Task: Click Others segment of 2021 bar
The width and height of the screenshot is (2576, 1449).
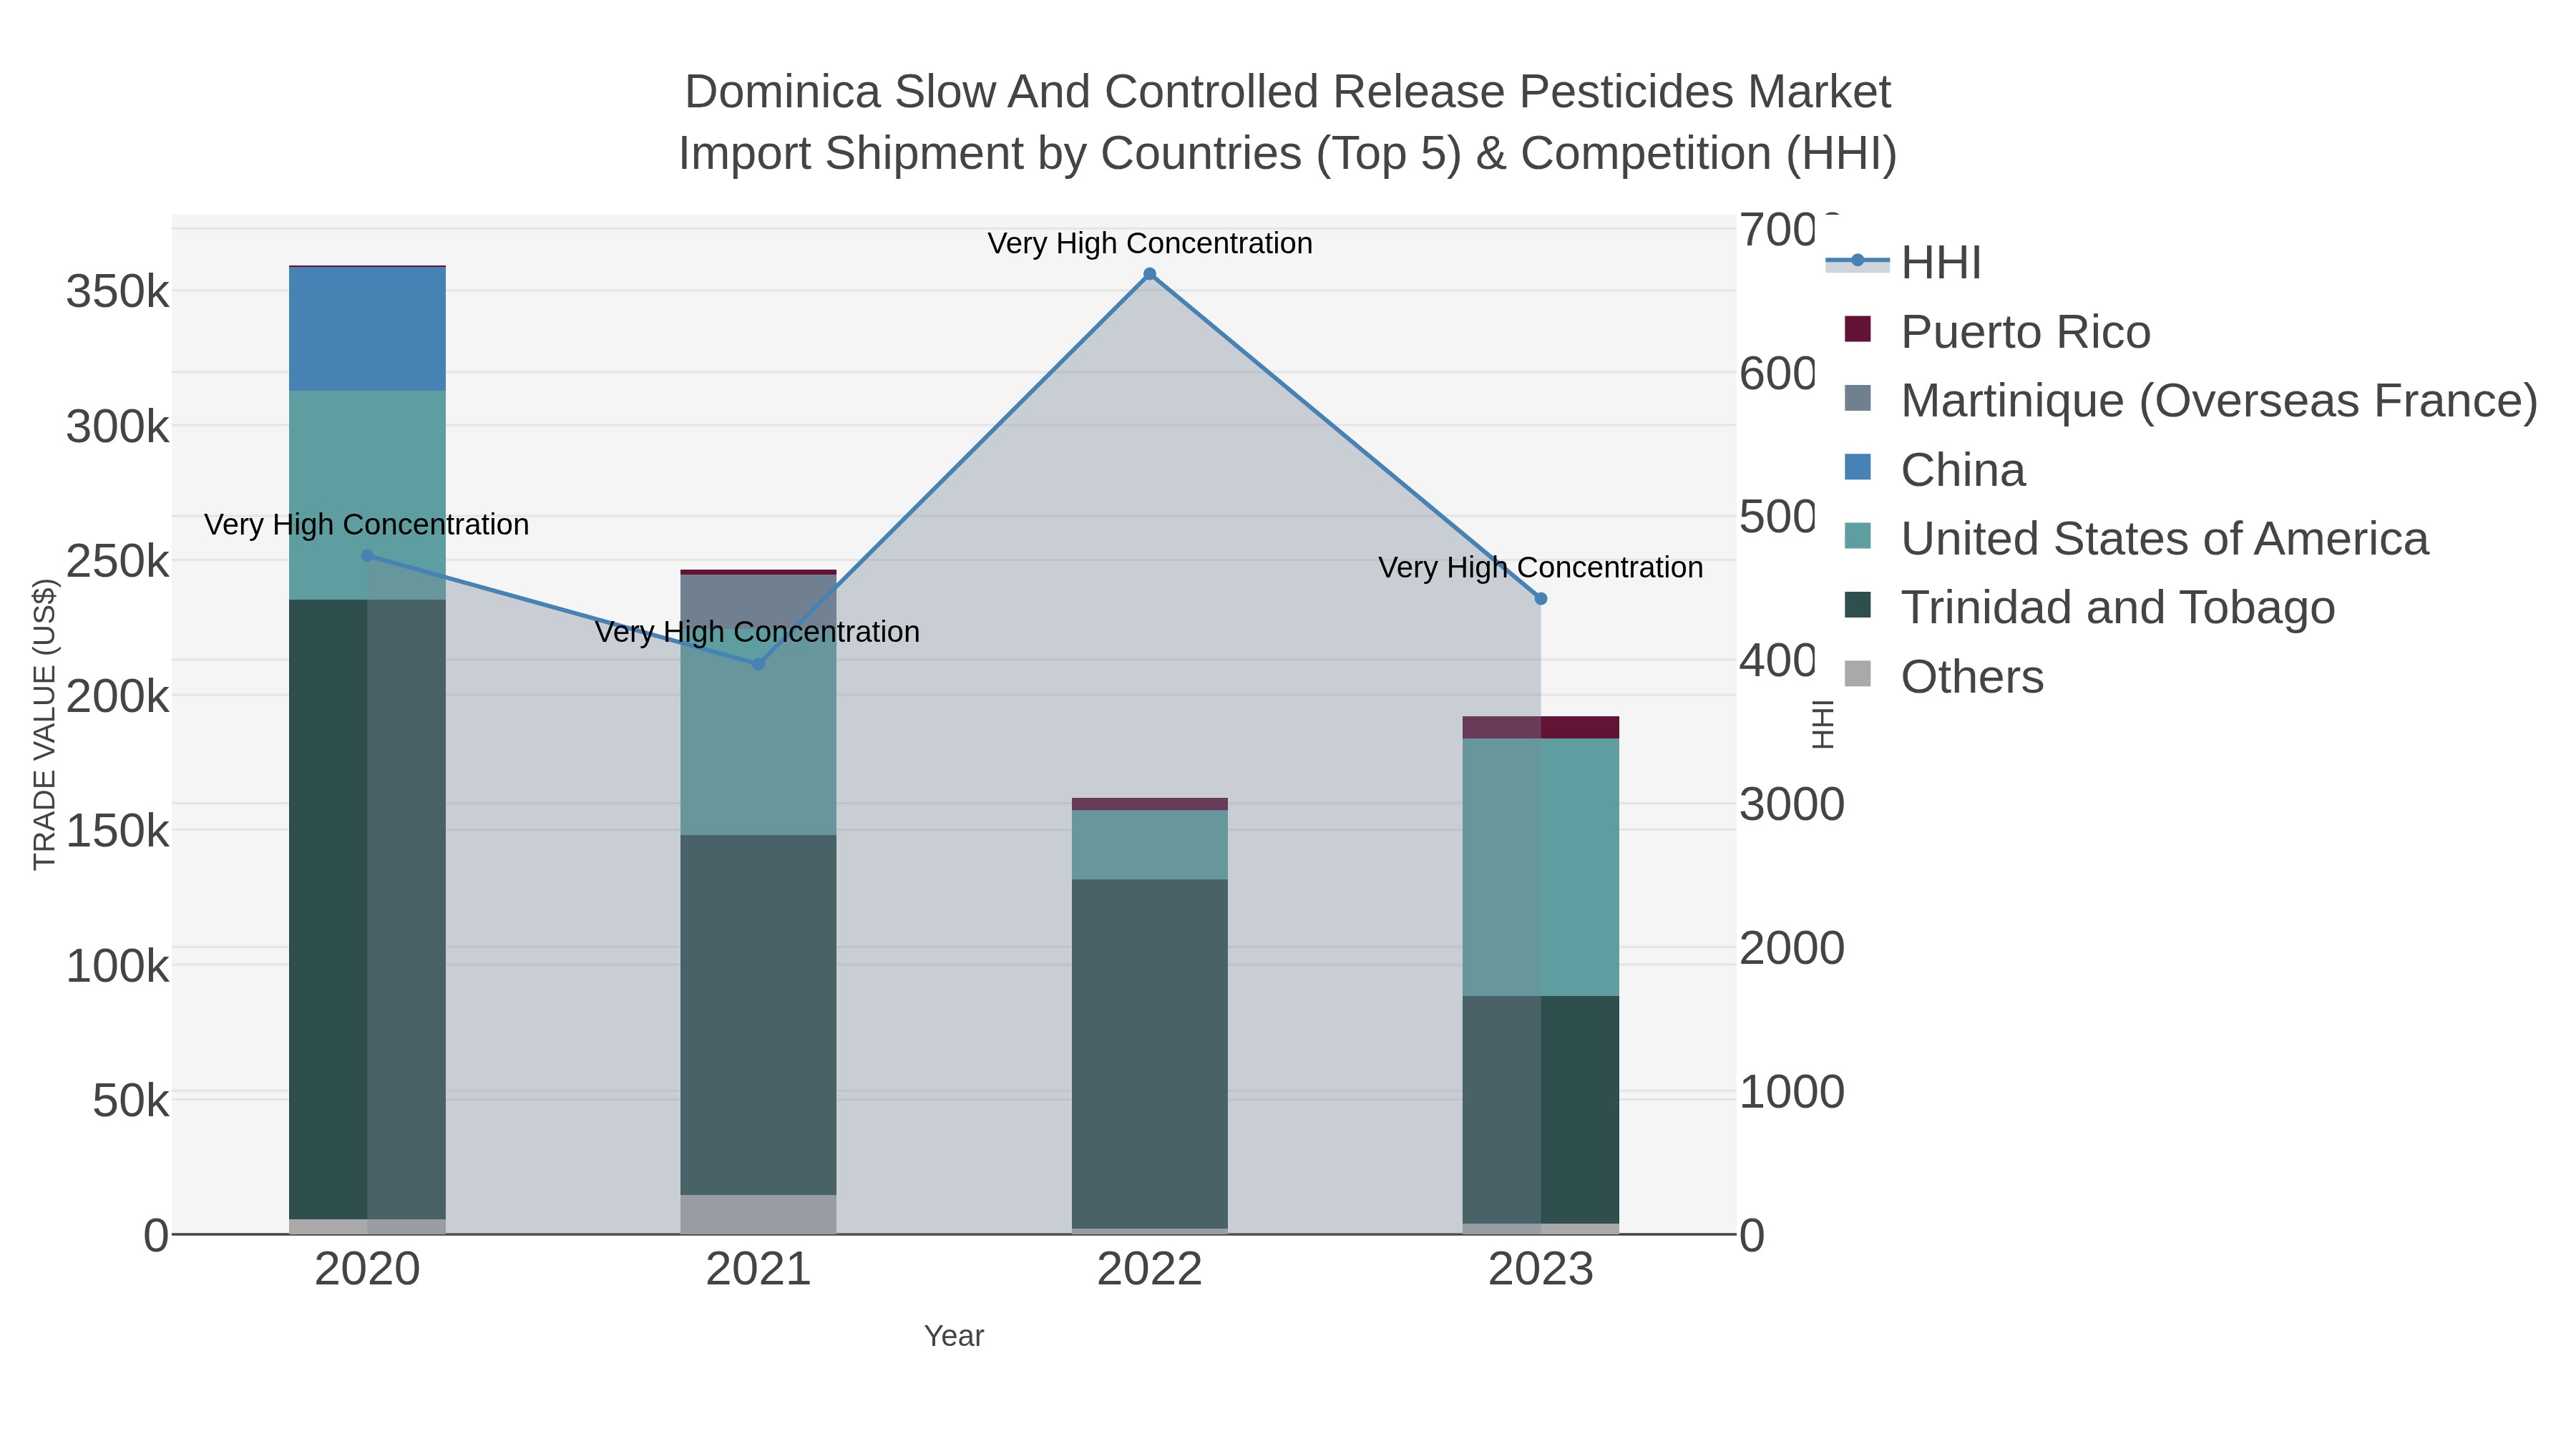Action: tap(758, 1214)
